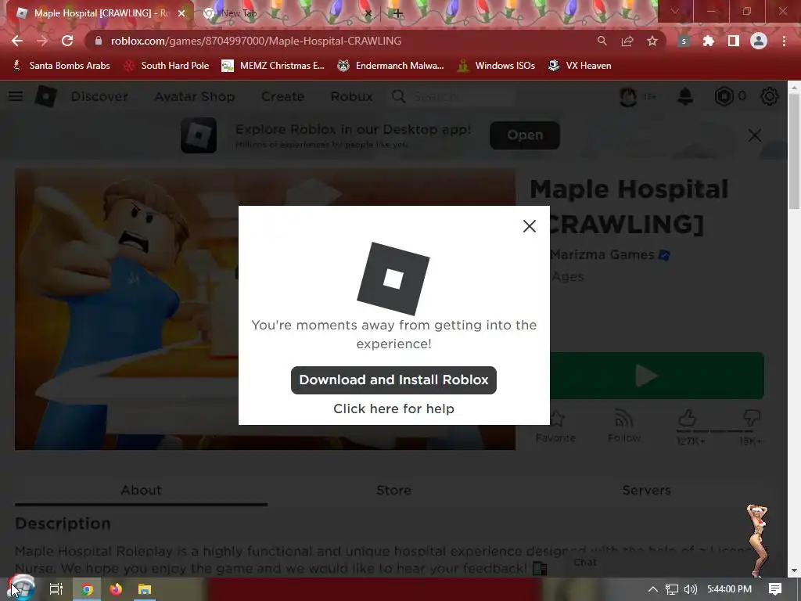This screenshot has width=801, height=601.
Task: Open Discover in Roblox navigation
Action: (99, 96)
